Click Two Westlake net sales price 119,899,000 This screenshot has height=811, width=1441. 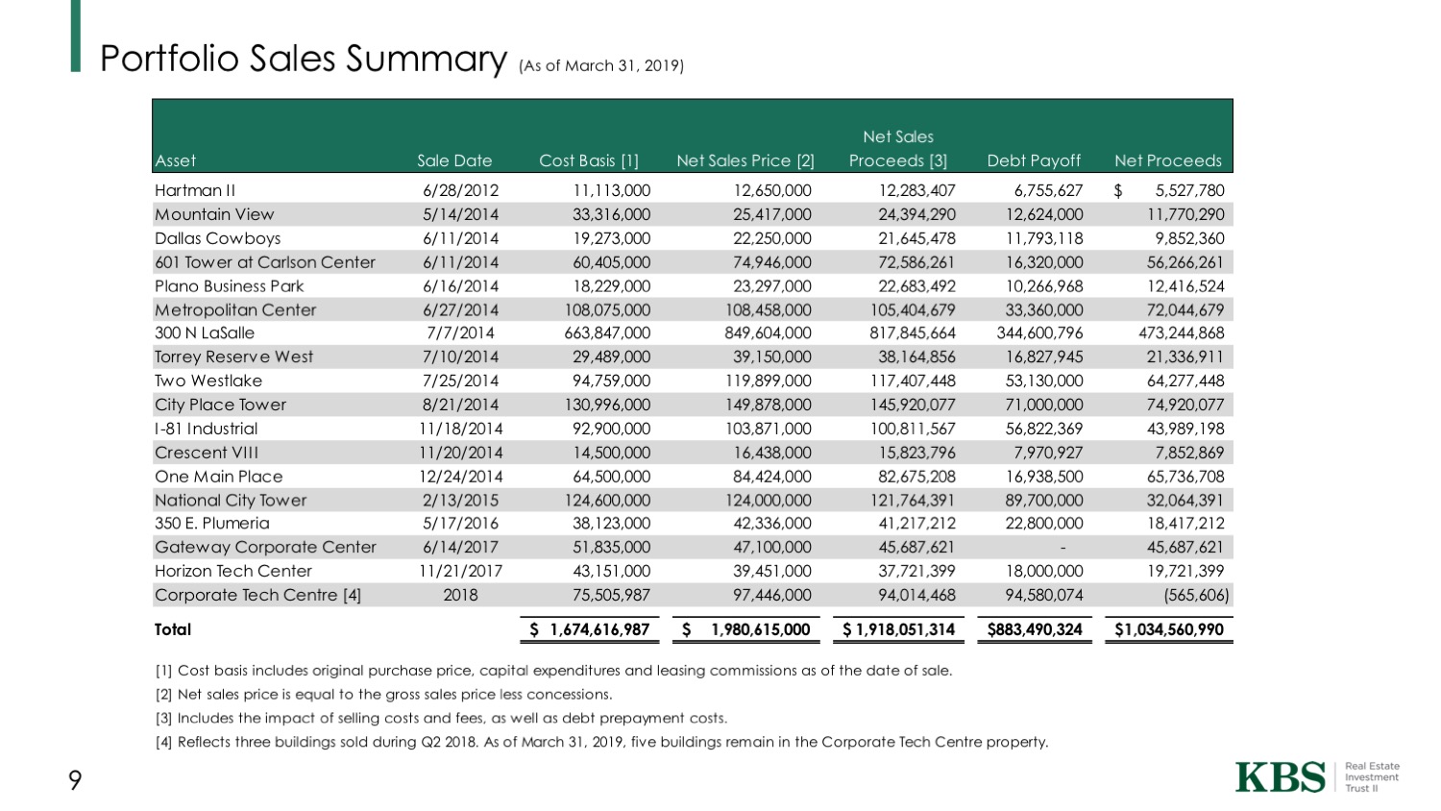769,381
